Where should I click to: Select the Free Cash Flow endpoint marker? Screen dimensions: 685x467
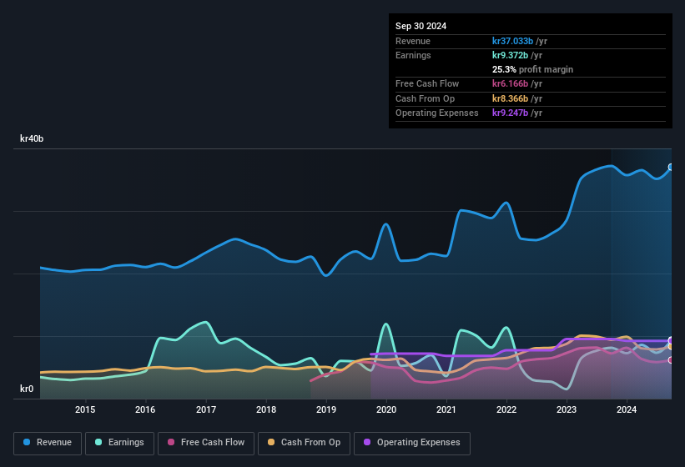coord(671,360)
